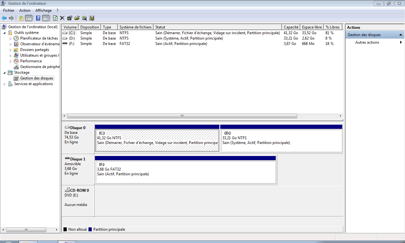Click the magnifying glass search icon
This screenshot has height=243, width=405.
click(x=84, y=18)
